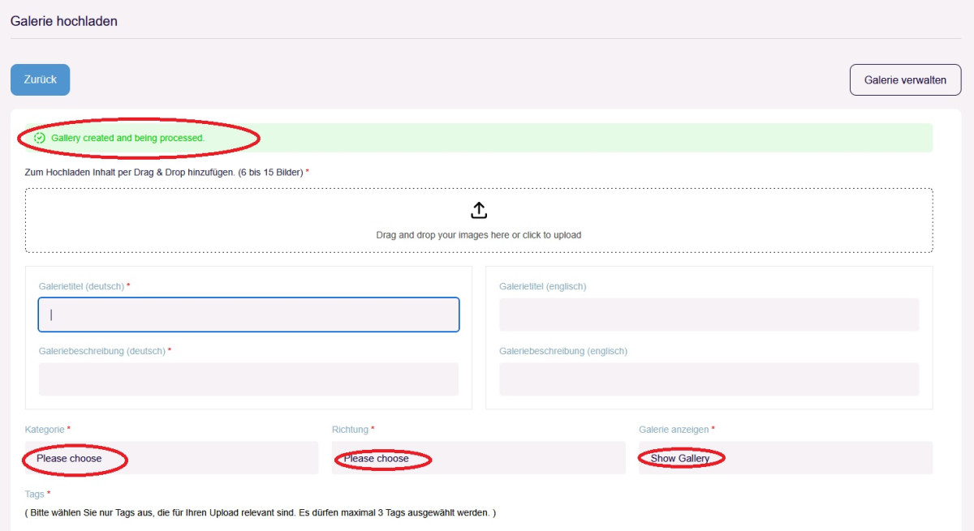Click the Galeriebeschreibung (englisch) text field
The width and height of the screenshot is (974, 531).
coord(709,379)
